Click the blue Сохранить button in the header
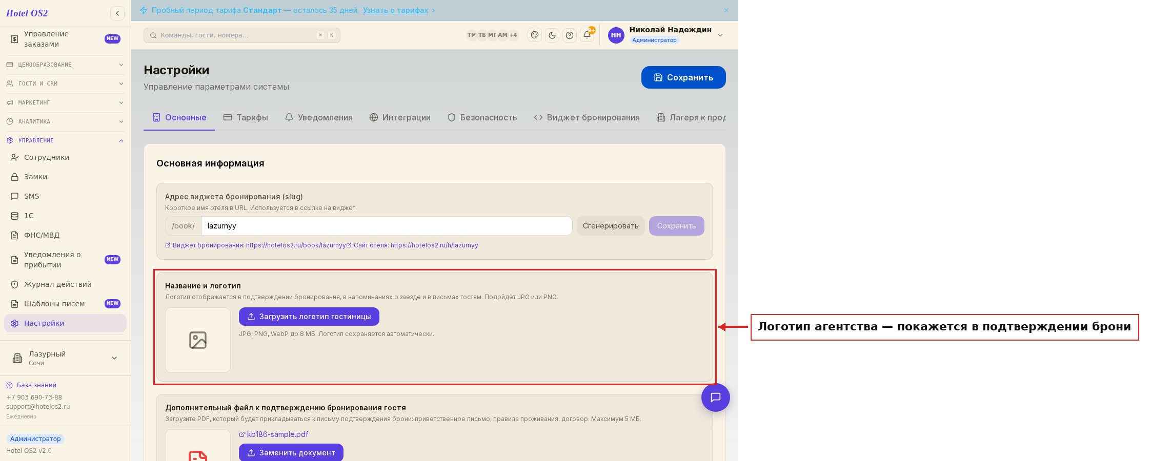The height and width of the screenshot is (461, 1151). tap(683, 77)
